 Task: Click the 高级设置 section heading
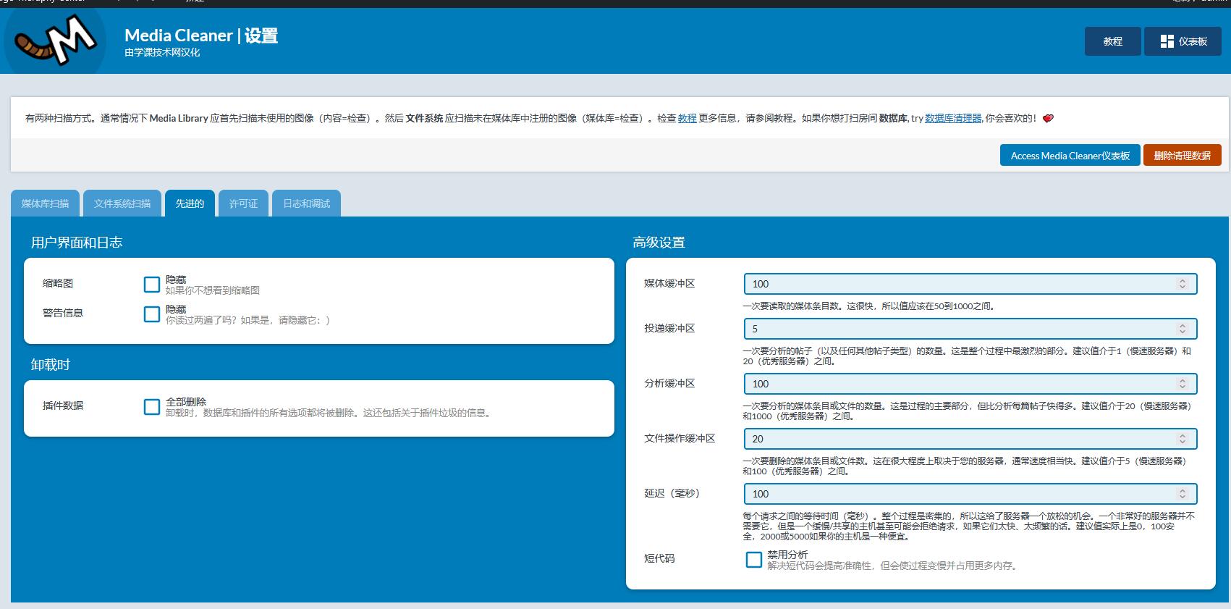click(659, 243)
